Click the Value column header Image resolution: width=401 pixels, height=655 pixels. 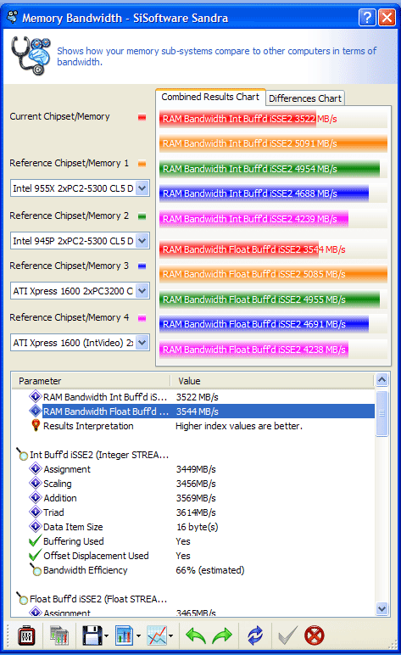[x=272, y=381]
